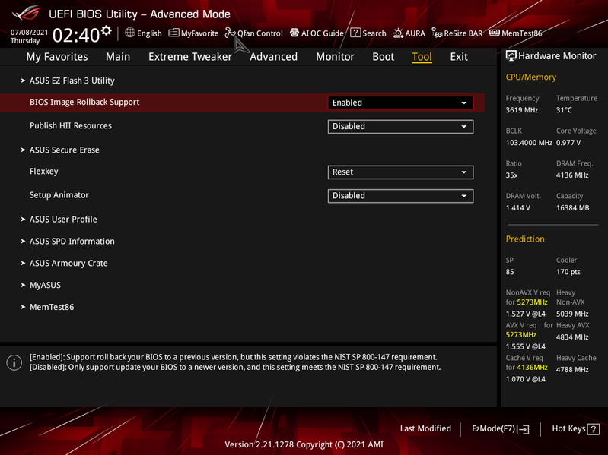Open Flexkey dropdown set to Reset
The width and height of the screenshot is (608, 455).
(400, 172)
